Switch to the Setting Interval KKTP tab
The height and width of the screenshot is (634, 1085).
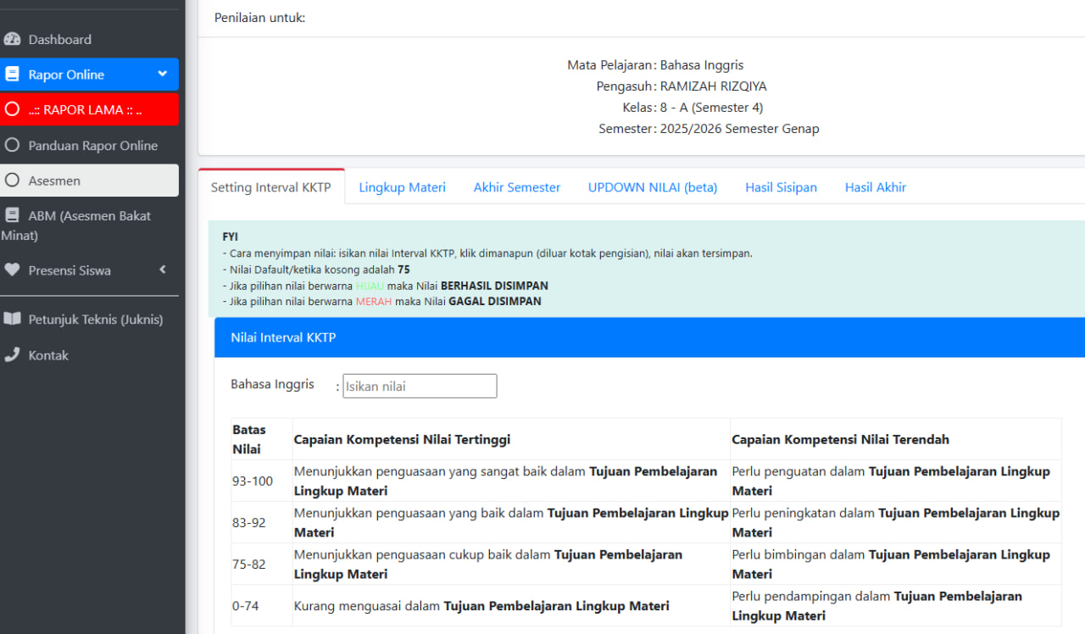271,187
